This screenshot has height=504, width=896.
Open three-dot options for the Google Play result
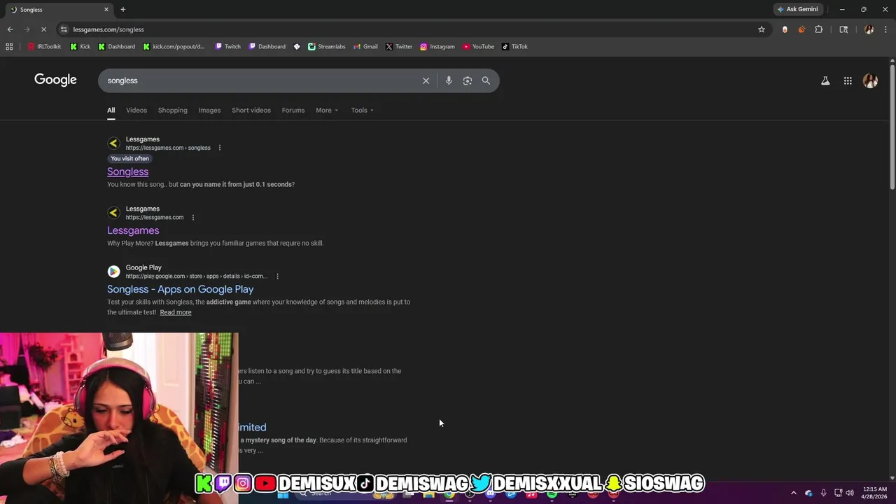pyautogui.click(x=277, y=276)
